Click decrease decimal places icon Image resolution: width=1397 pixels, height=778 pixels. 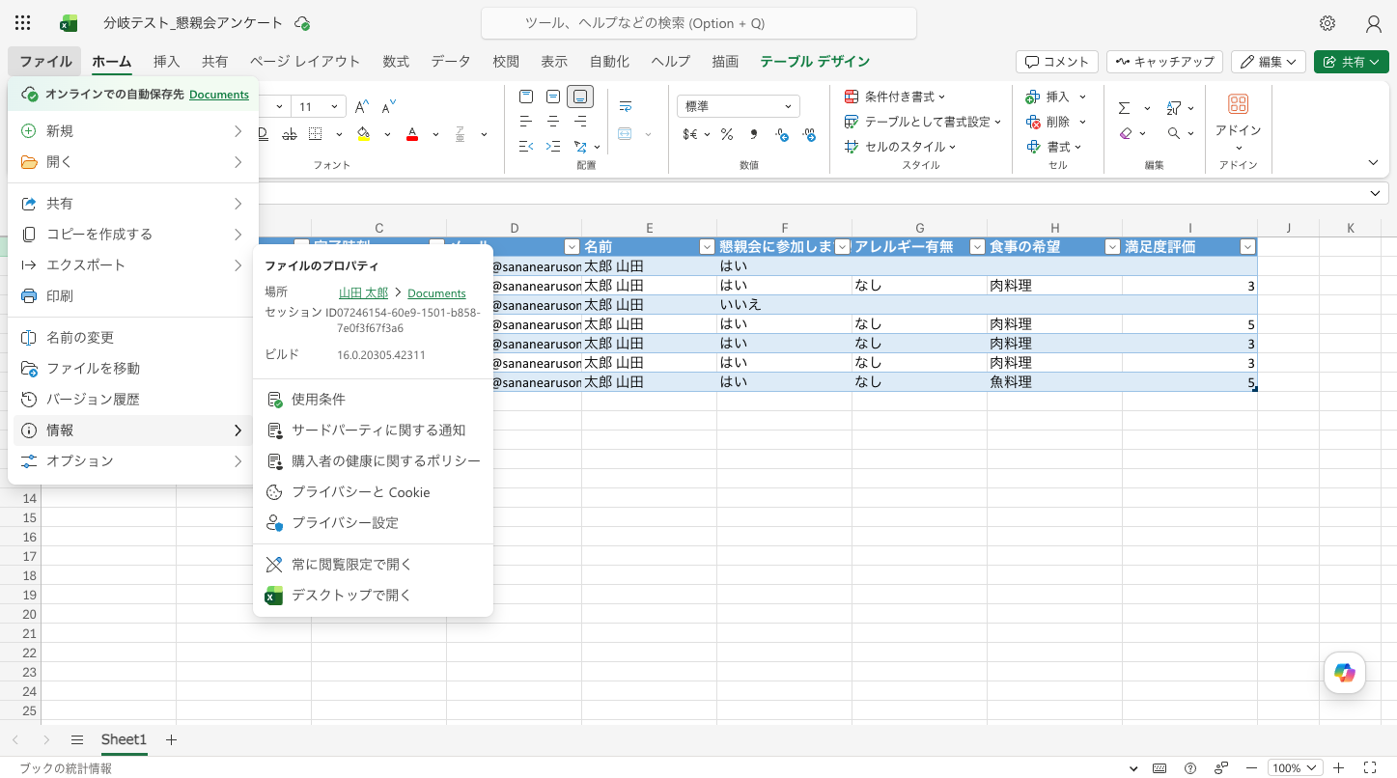(x=781, y=134)
